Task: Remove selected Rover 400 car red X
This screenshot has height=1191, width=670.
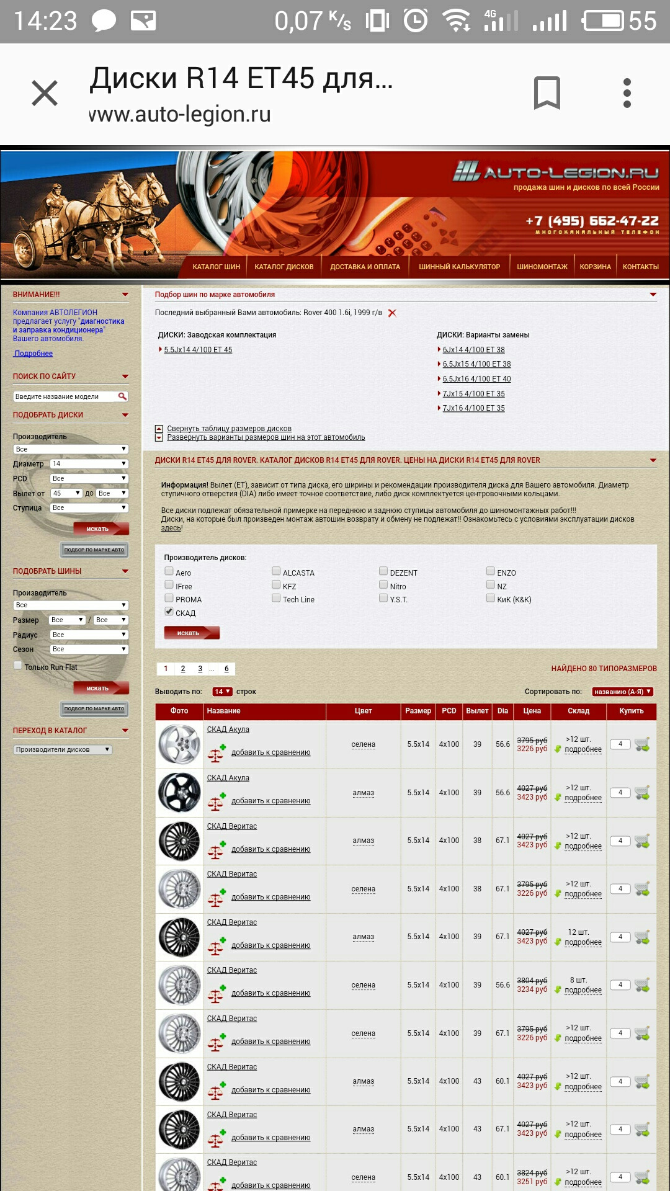Action: [x=392, y=313]
